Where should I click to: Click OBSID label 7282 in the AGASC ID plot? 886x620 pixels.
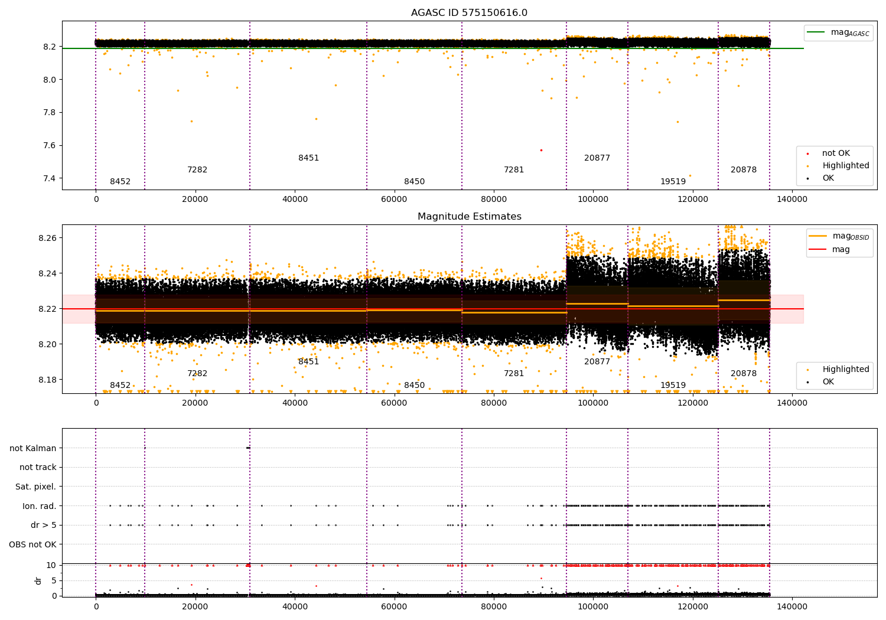pos(197,170)
